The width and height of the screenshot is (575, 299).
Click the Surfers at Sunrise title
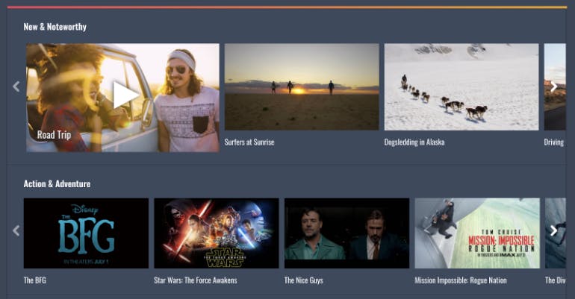249,142
